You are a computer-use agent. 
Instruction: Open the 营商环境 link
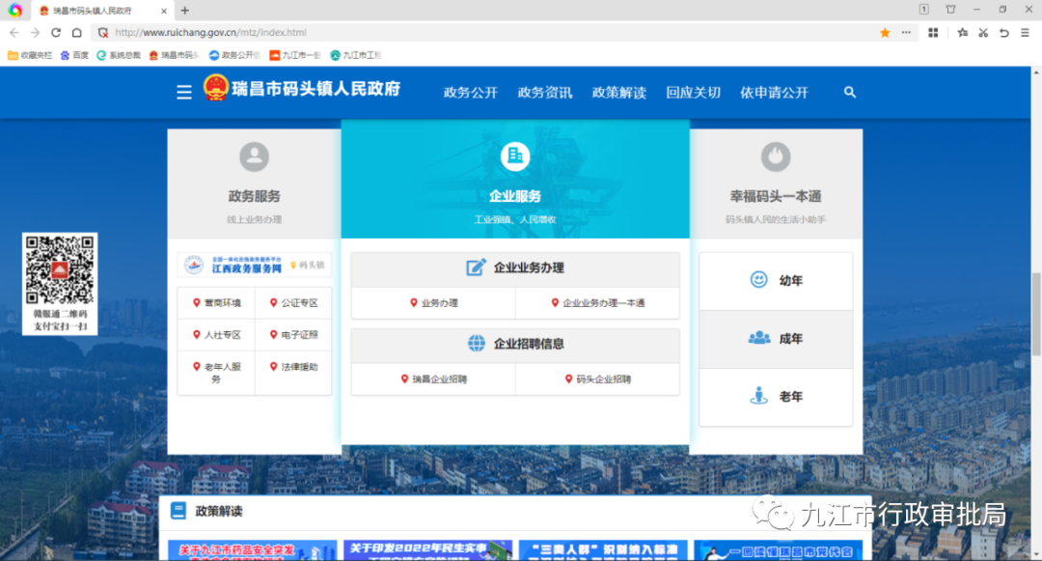click(217, 302)
